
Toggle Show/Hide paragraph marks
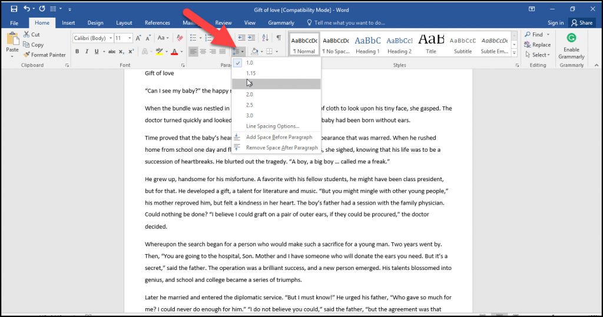279,38
